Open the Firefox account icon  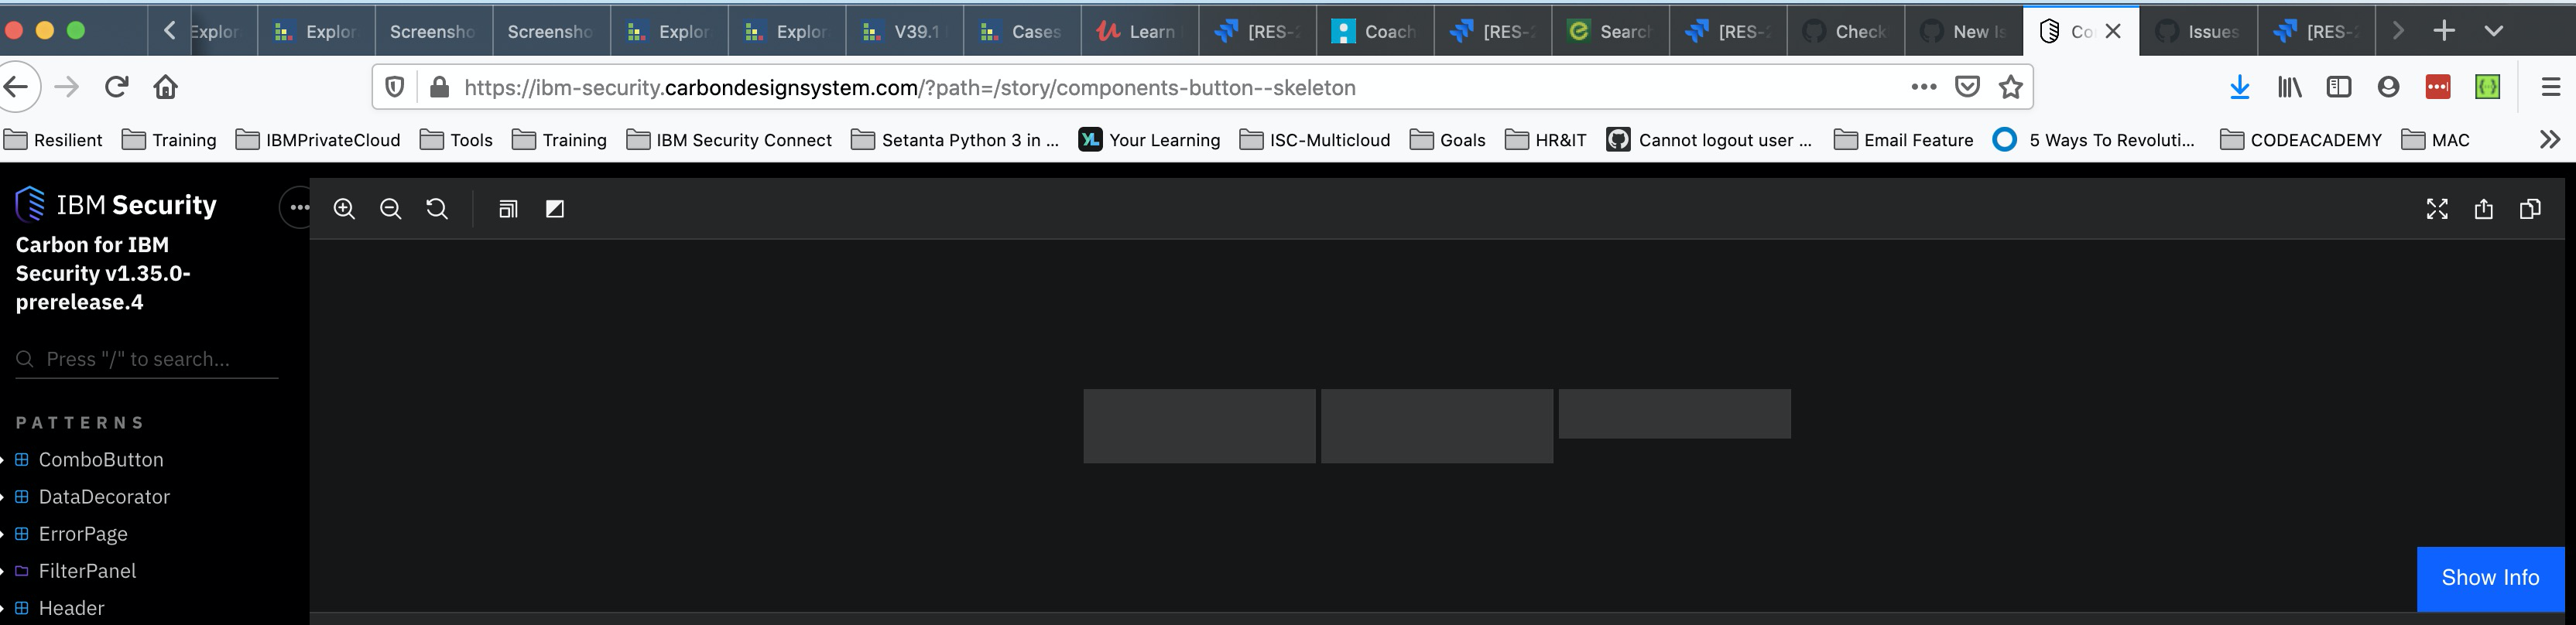point(2389,87)
